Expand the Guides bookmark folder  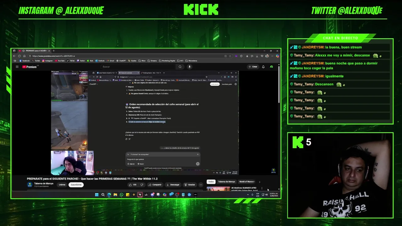(132, 61)
